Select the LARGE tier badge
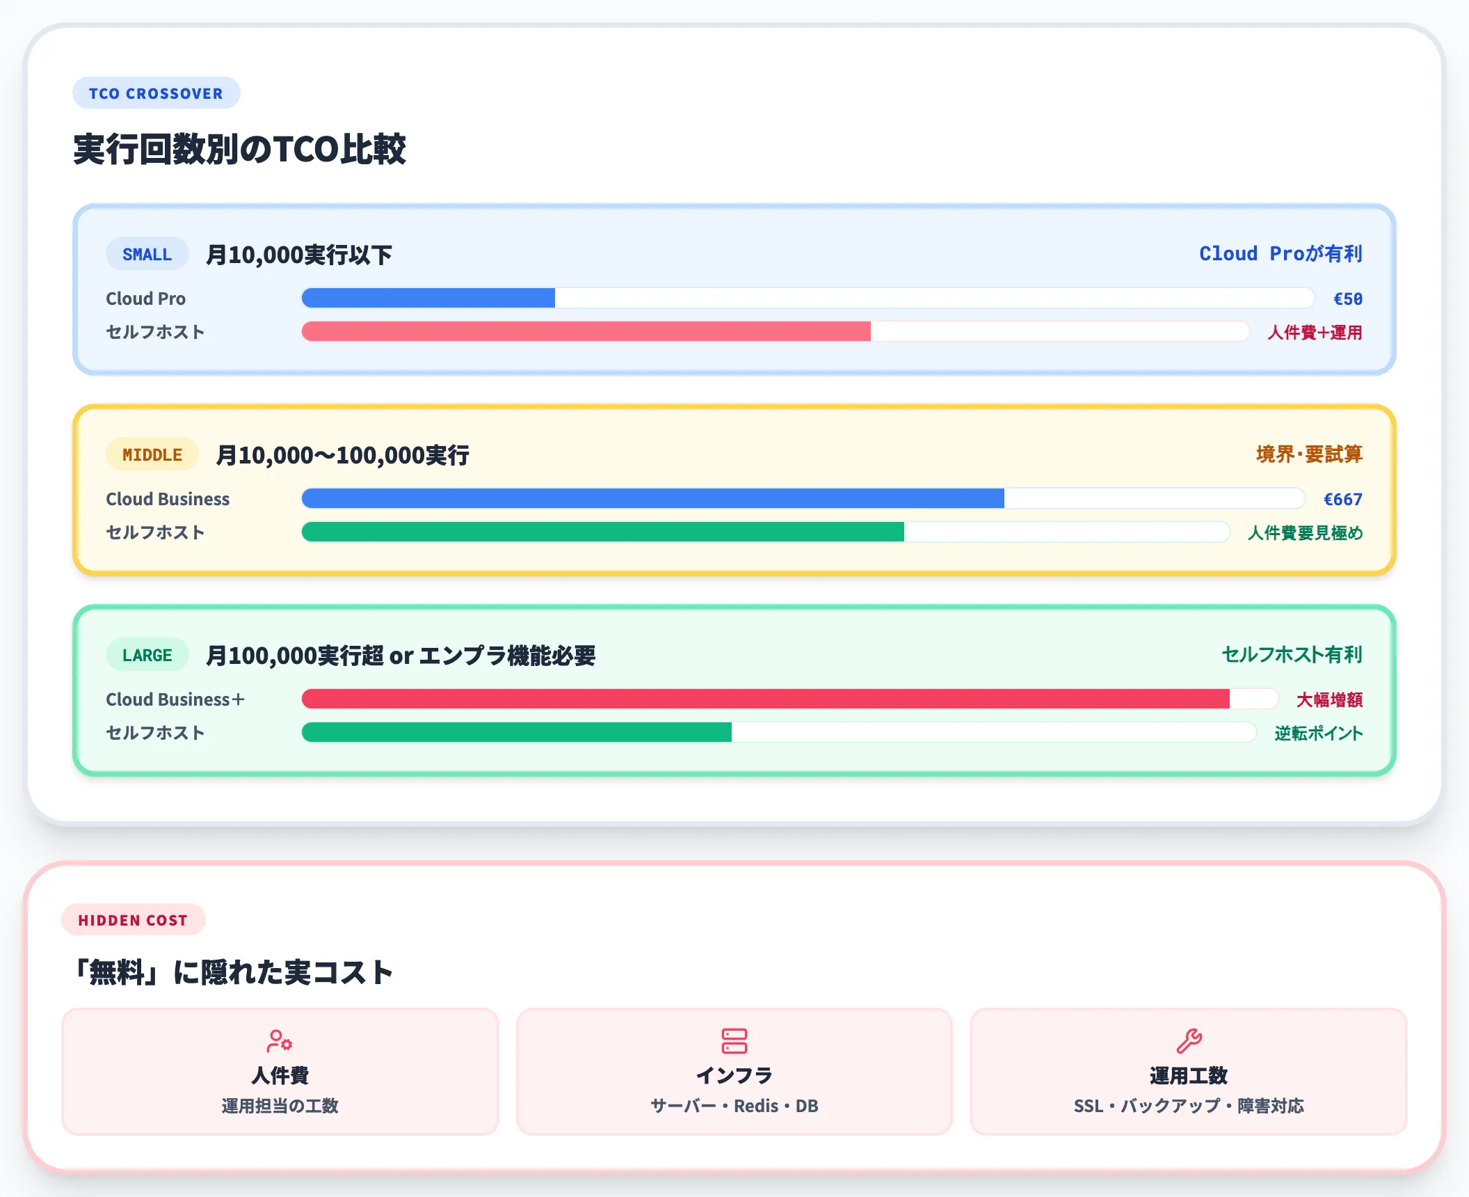The width and height of the screenshot is (1469, 1197). [x=147, y=655]
